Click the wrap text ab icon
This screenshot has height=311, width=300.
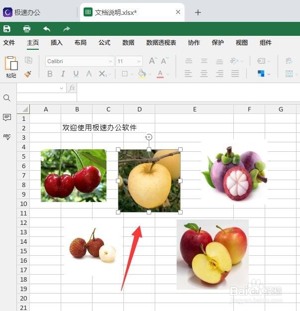pos(289,60)
